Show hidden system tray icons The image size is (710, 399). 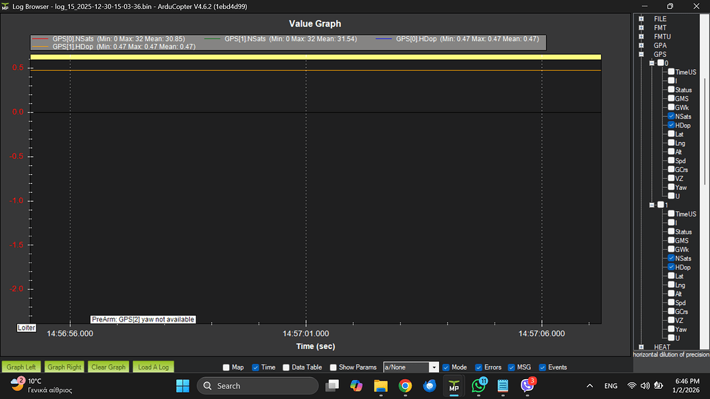point(589,386)
